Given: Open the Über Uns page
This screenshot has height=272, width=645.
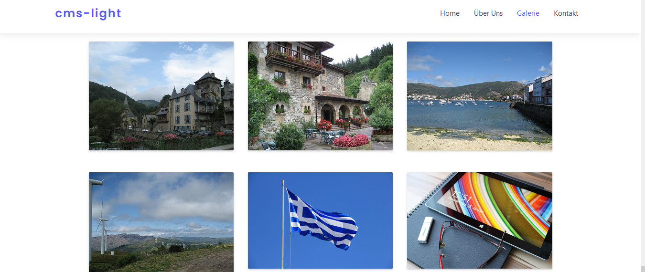Looking at the screenshot, I should click(x=488, y=13).
